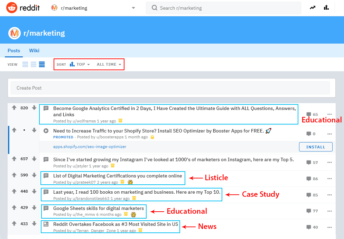Open more options for Instagram Top 5 post
Image resolution: width=344 pixels, height=239 pixels.
click(329, 163)
